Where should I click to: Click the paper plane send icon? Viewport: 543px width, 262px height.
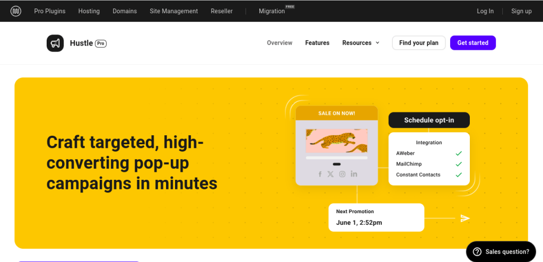(x=465, y=219)
